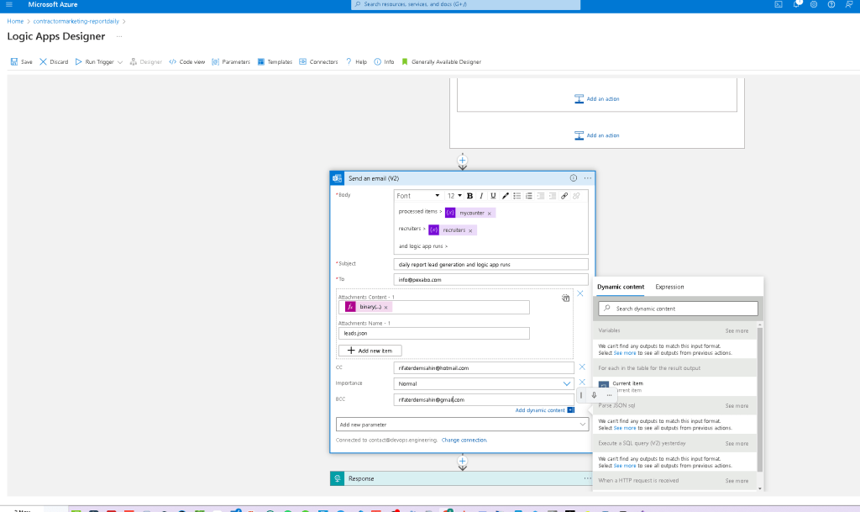
Task: Open the Importance dropdown
Action: [x=484, y=383]
